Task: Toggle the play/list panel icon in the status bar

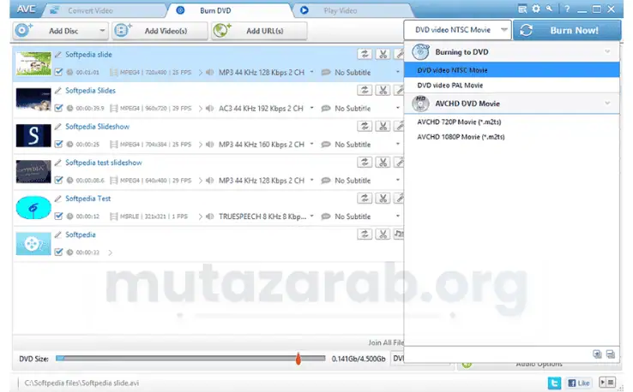Action: tap(607, 383)
